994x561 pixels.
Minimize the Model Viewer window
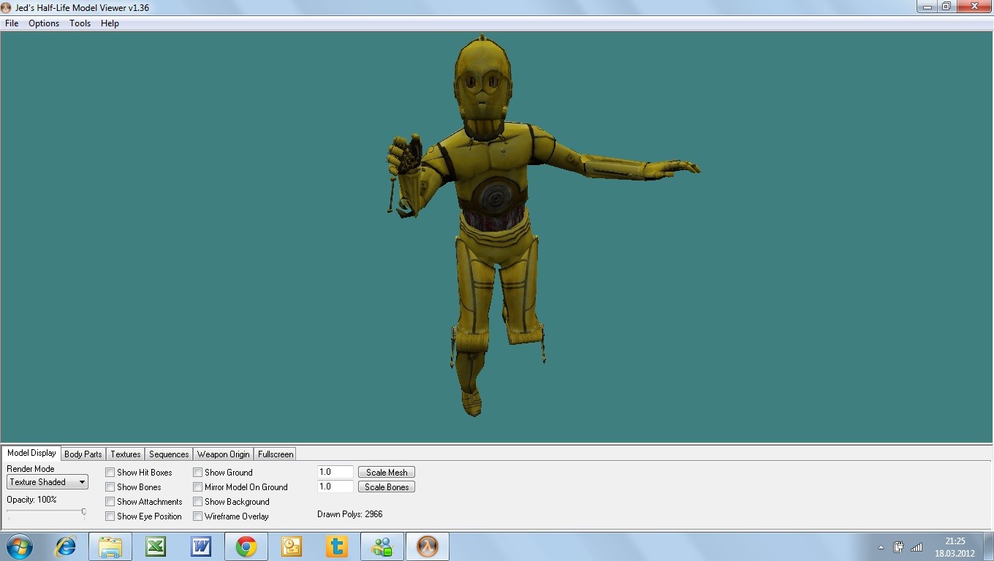point(927,7)
